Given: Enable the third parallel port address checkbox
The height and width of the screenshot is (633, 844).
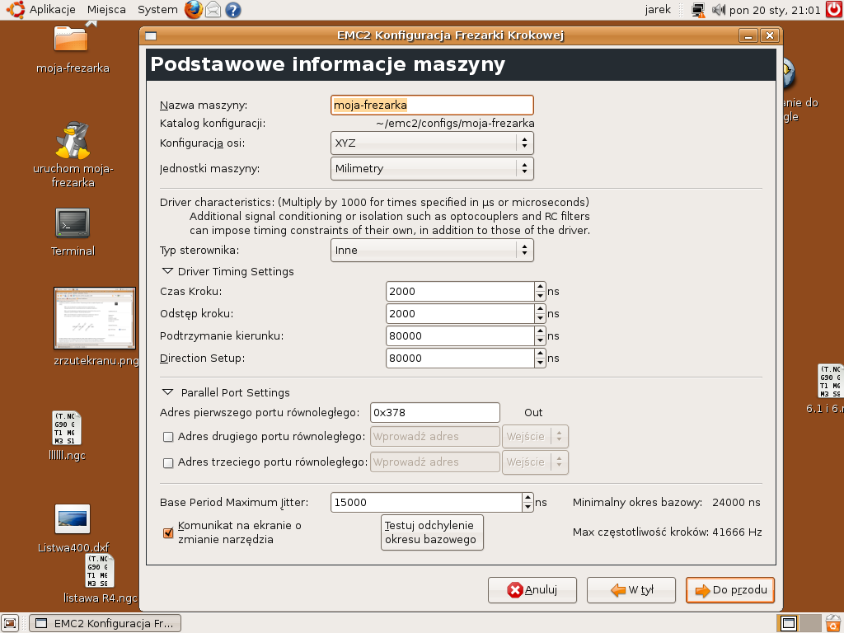Looking at the screenshot, I should tap(168, 462).
